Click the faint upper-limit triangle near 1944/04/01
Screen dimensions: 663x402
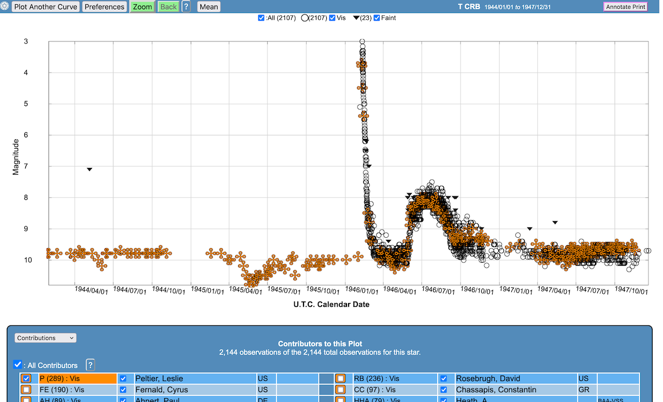pos(90,169)
